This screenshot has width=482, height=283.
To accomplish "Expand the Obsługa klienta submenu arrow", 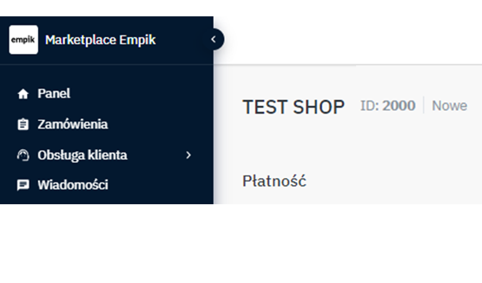I will [188, 155].
